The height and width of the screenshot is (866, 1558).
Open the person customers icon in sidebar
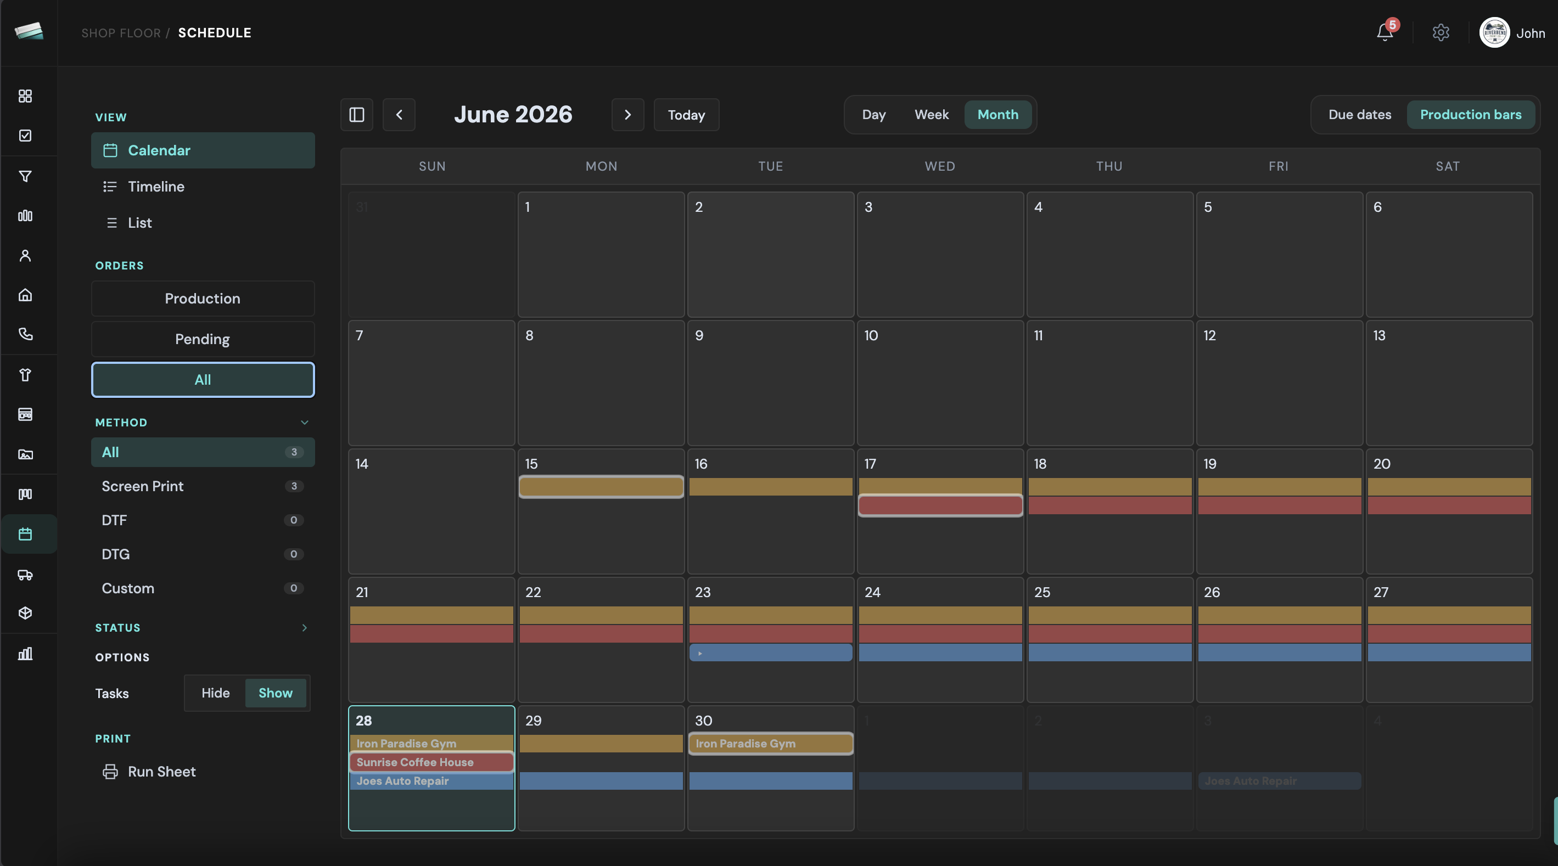click(x=25, y=256)
